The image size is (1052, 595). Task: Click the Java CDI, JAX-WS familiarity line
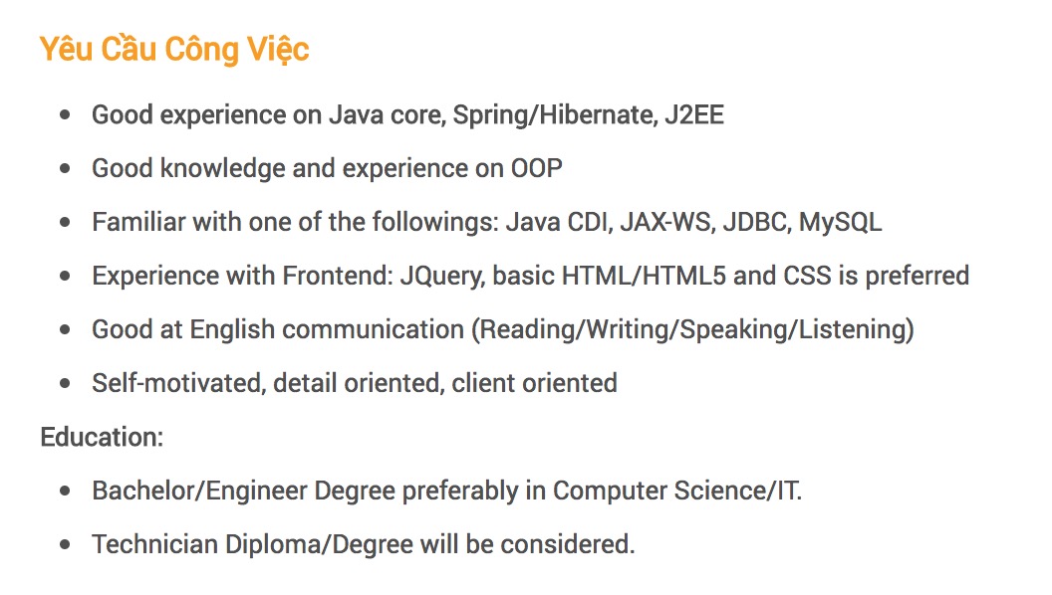coord(486,222)
